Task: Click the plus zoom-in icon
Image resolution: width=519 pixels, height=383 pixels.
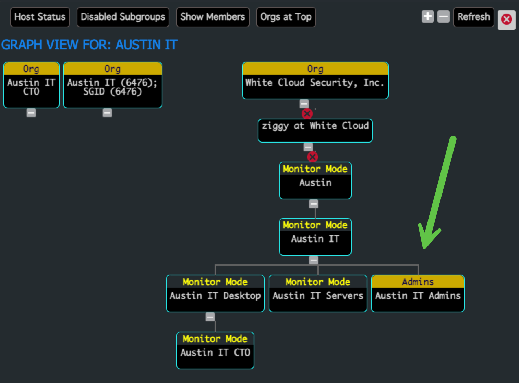Action: point(427,16)
